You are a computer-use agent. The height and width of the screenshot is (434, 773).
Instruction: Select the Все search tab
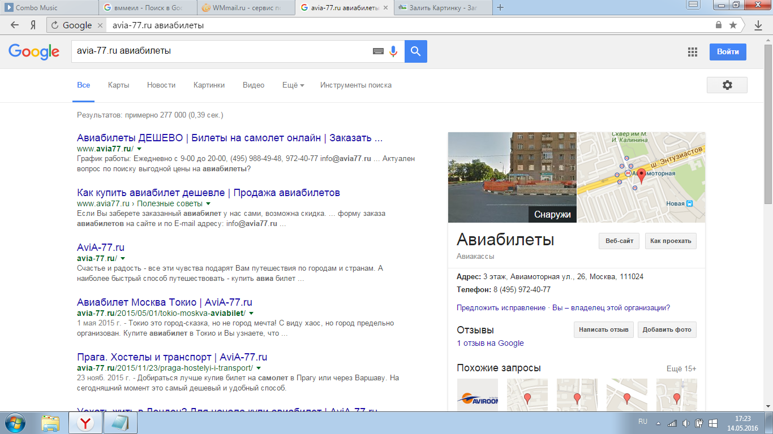click(x=83, y=85)
